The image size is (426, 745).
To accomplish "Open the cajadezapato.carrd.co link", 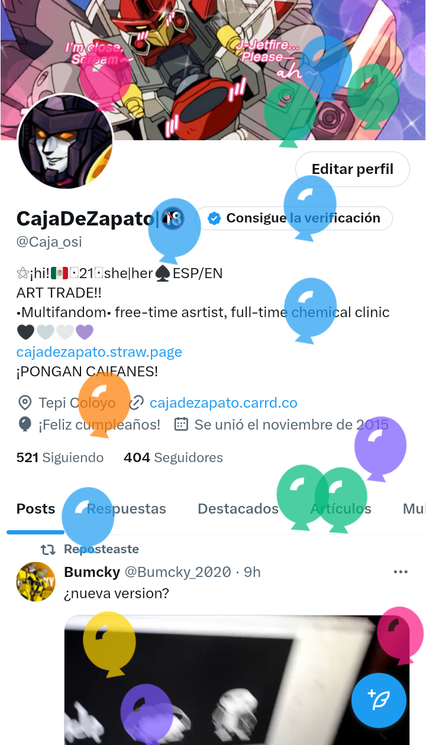I will tap(223, 404).
